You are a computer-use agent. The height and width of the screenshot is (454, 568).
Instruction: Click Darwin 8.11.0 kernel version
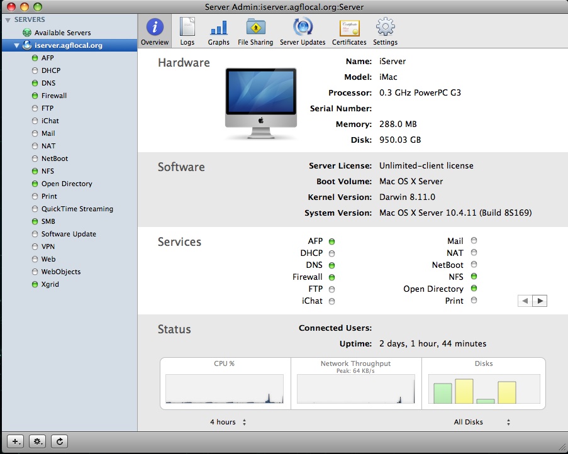coord(407,197)
